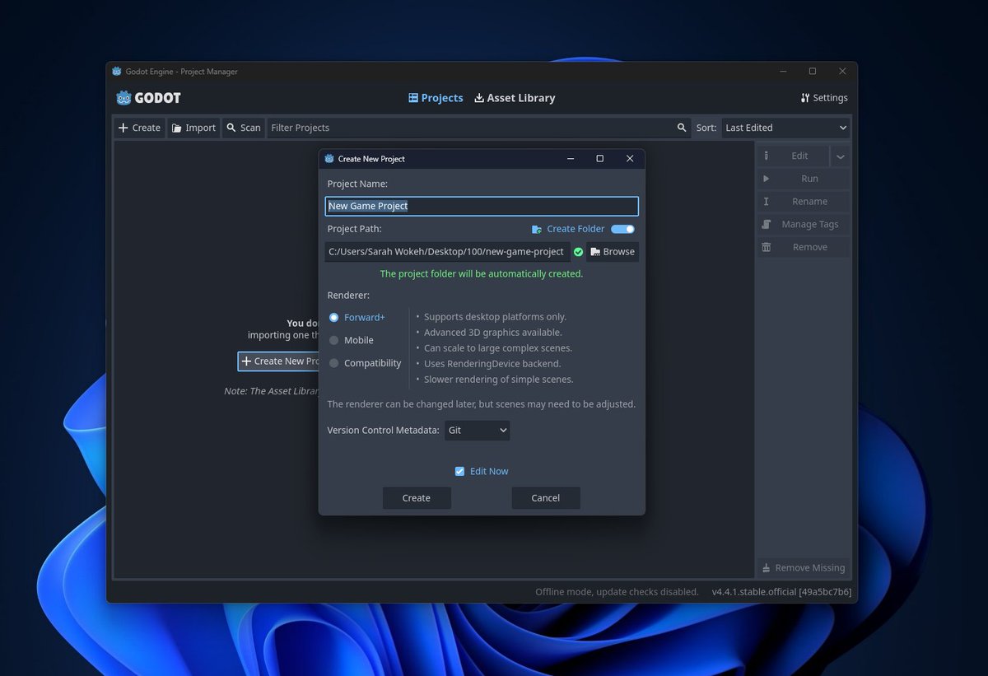Maximize the Create New Project dialog
This screenshot has height=676, width=988.
click(599, 159)
